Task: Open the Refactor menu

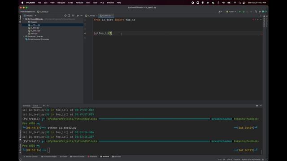Action: 79,3
